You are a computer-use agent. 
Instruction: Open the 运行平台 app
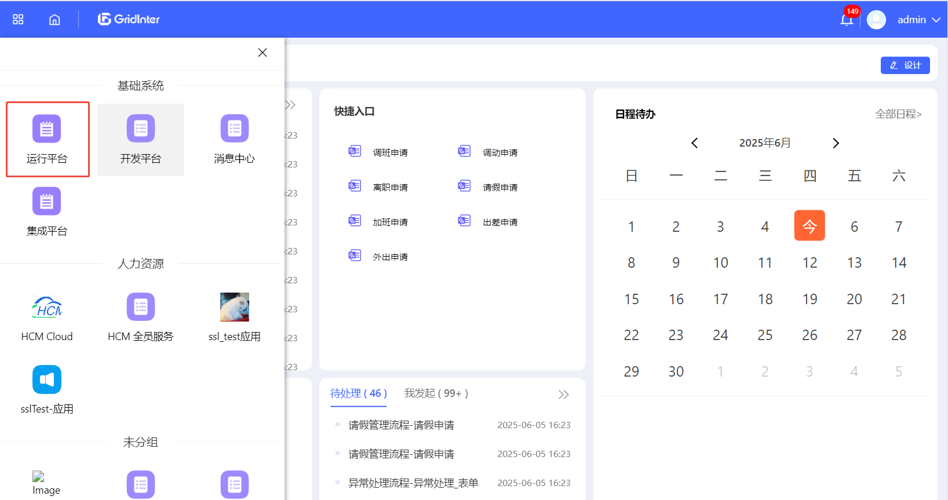pos(47,139)
